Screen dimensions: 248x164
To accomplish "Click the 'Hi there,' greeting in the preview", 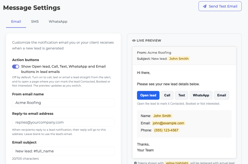I will (144, 73).
